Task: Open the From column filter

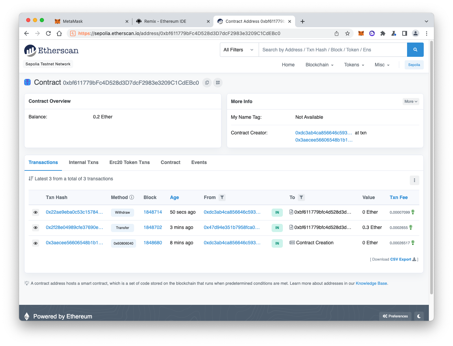Action: [222, 197]
